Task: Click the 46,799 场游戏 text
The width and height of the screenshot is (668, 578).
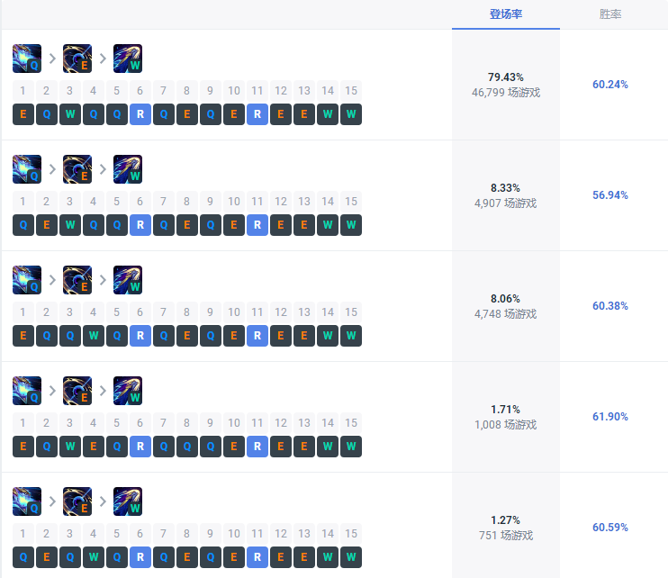Action: [x=506, y=93]
